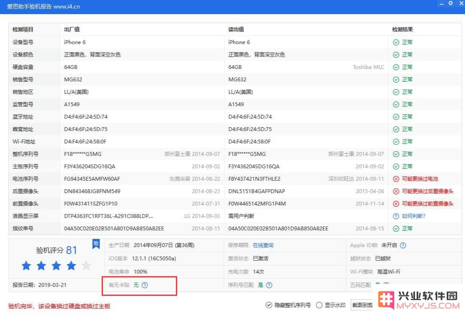Click the 可能更换过电池 warning text
This screenshot has height=316, width=465.
pos(420,179)
